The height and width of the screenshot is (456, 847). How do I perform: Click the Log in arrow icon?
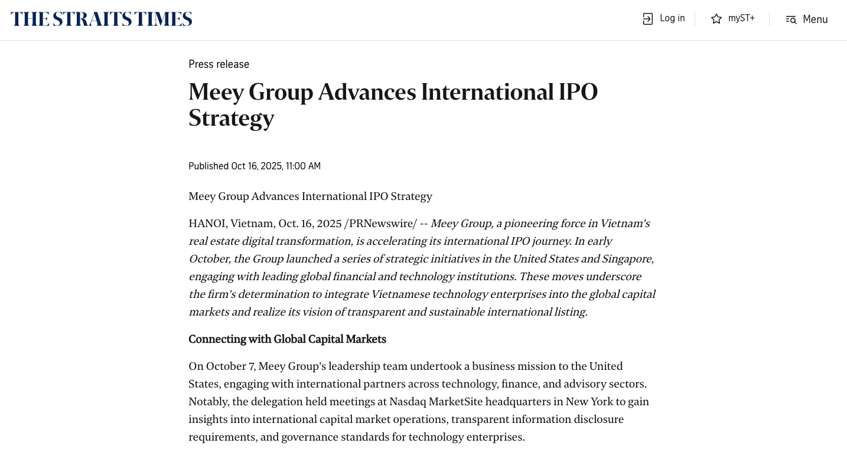click(648, 19)
